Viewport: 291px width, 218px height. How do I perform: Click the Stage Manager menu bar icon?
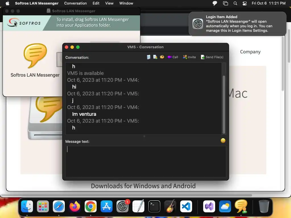click(225, 3)
